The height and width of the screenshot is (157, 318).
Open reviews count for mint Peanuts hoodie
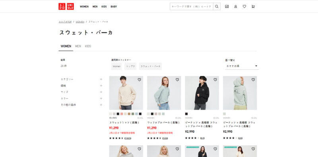(x=240, y=138)
